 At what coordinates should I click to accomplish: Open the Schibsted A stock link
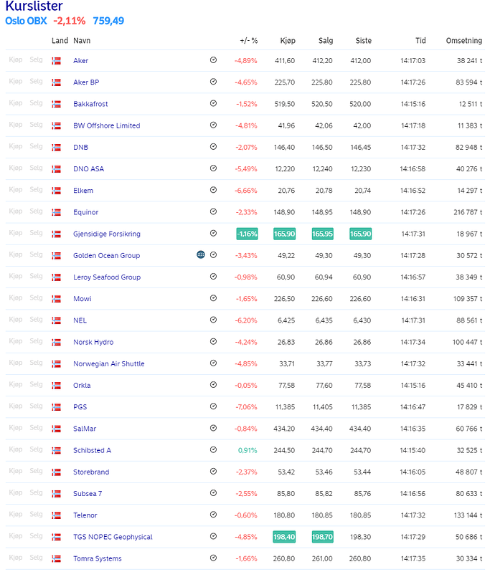pos(92,450)
